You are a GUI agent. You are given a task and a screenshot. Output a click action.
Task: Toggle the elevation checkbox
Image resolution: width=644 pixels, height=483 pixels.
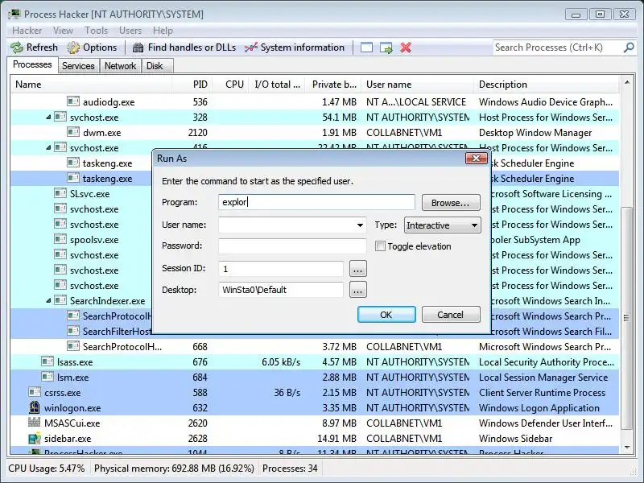380,246
